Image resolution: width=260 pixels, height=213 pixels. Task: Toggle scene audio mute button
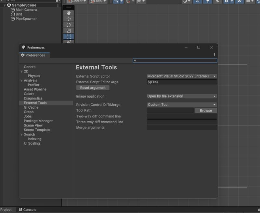(x=218, y=1)
